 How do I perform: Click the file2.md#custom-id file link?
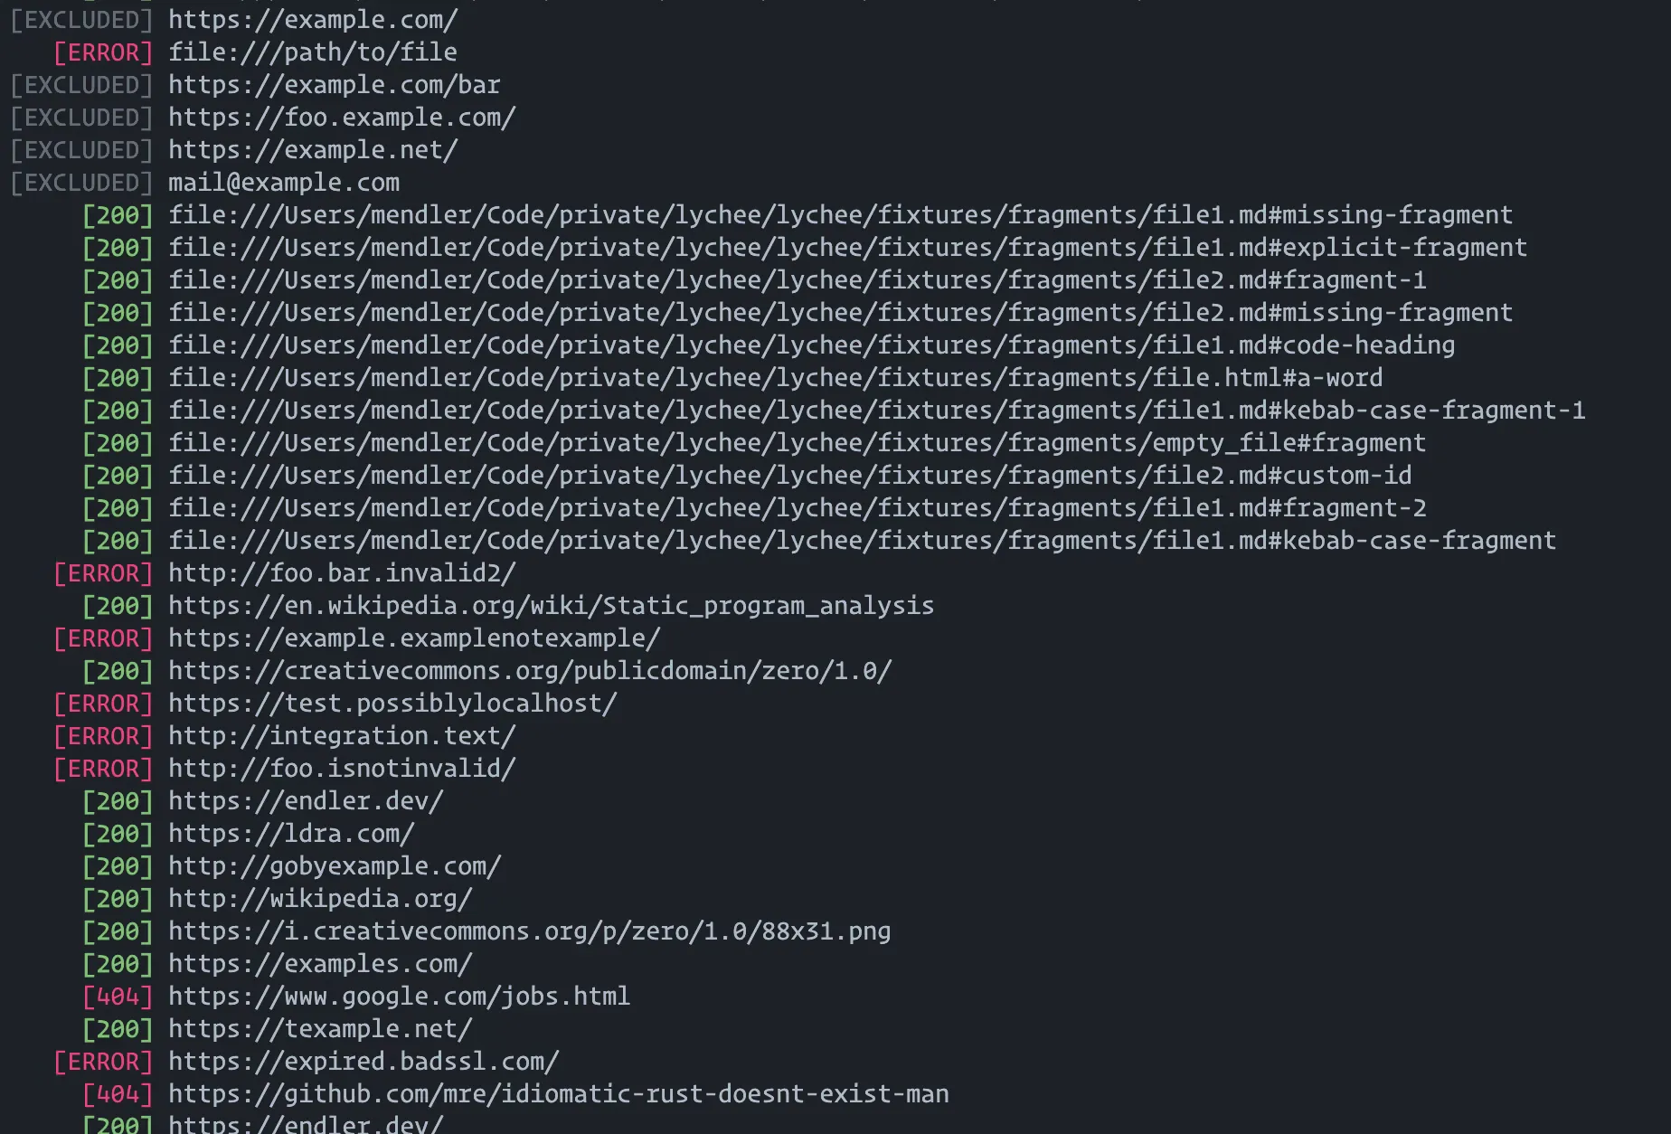(x=789, y=476)
